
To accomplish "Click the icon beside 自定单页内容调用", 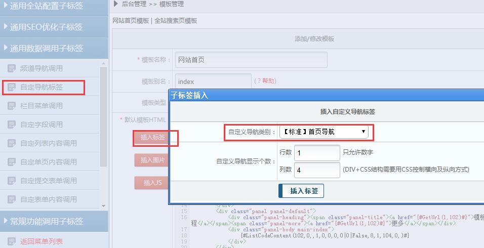I will (11, 162).
